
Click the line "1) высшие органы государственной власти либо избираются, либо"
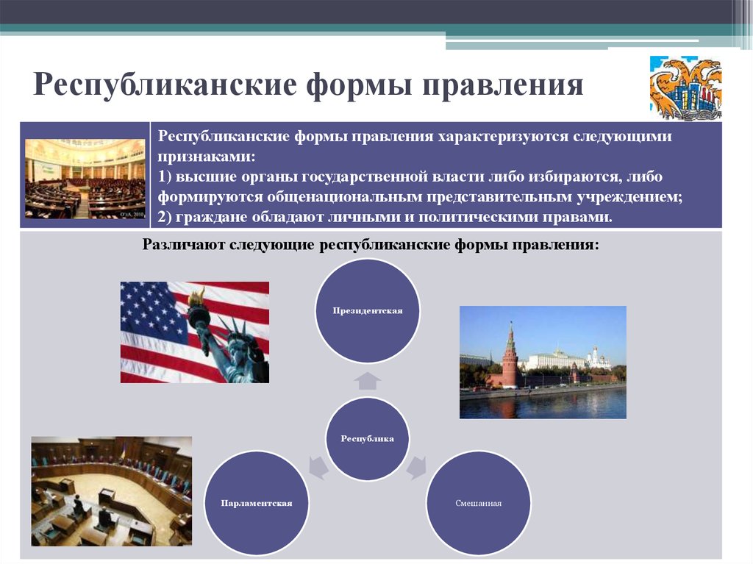pos(410,176)
